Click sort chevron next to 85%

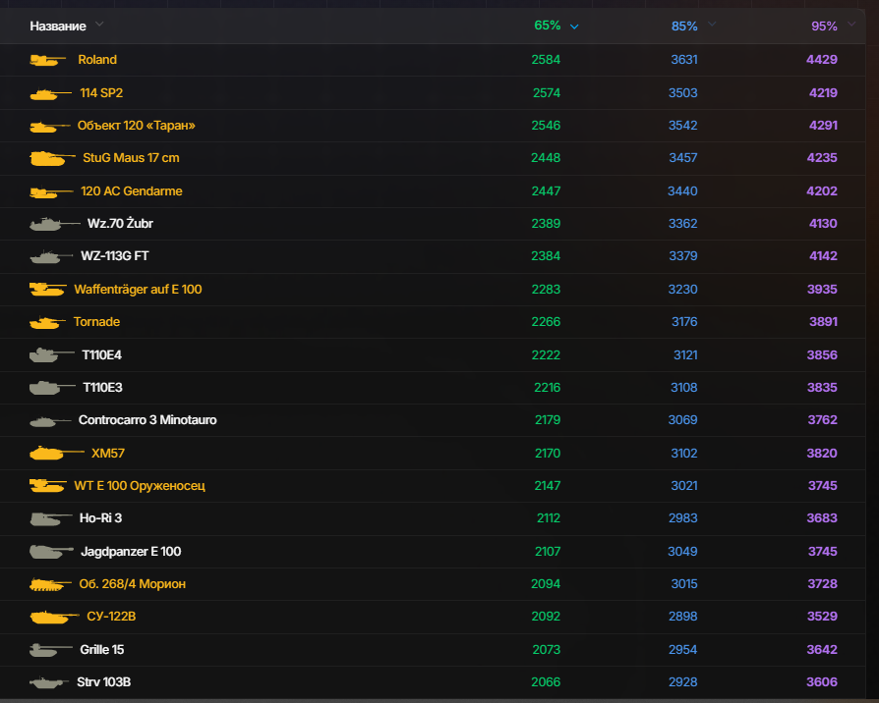pyautogui.click(x=712, y=25)
